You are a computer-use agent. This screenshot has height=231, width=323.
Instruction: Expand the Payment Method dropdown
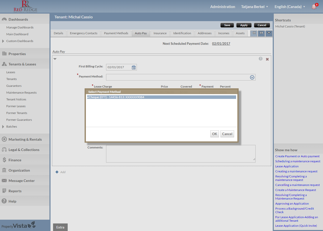coord(252,77)
